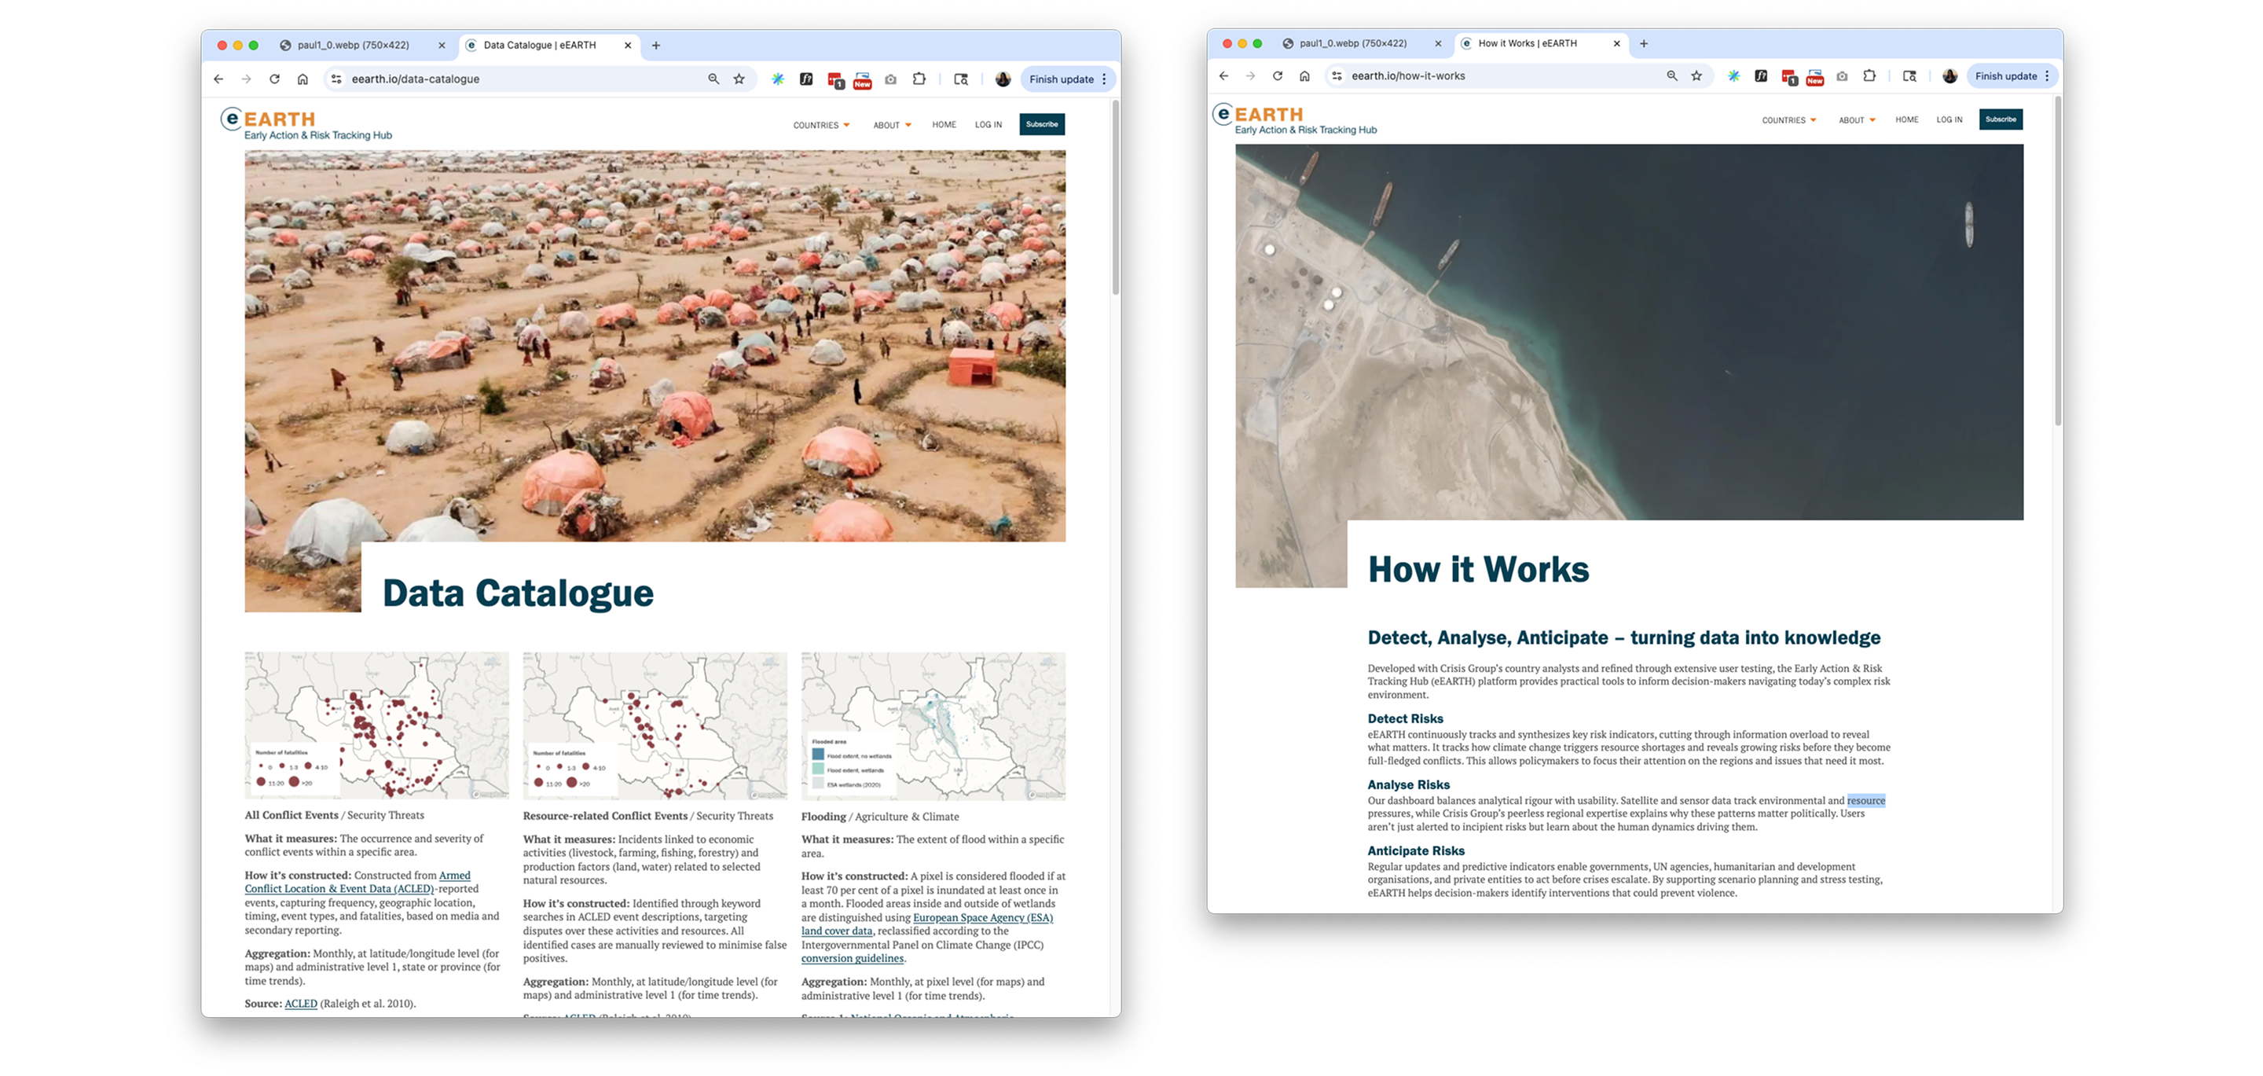Open the camera screenshot extension
The height and width of the screenshot is (1076, 2263).
891,79
